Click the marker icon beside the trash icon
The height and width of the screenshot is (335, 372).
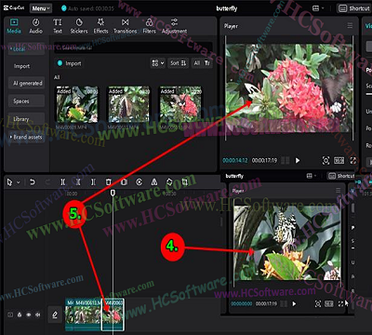124,182
